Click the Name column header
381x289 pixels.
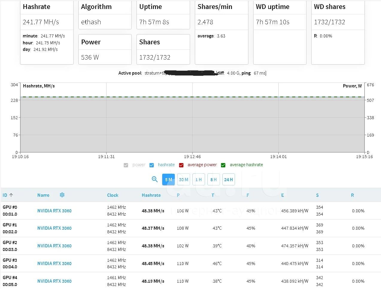click(43, 195)
